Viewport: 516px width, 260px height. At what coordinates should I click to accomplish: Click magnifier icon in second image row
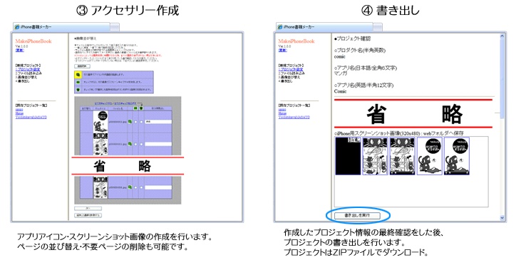(x=130, y=144)
